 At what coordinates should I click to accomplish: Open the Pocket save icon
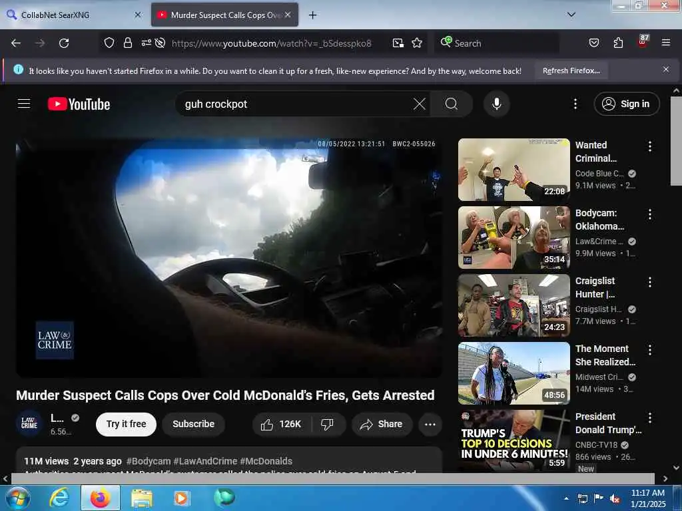point(593,43)
